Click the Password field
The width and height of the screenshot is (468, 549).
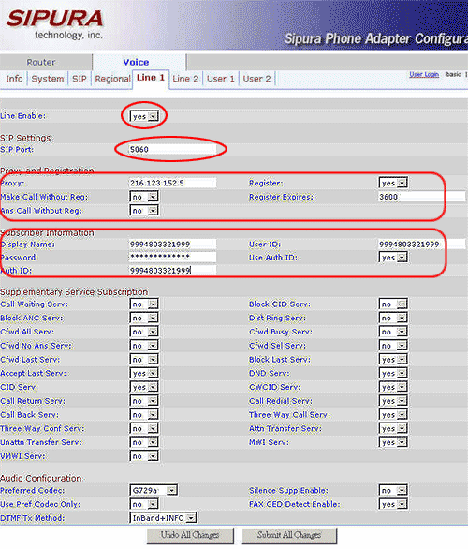pyautogui.click(x=172, y=257)
